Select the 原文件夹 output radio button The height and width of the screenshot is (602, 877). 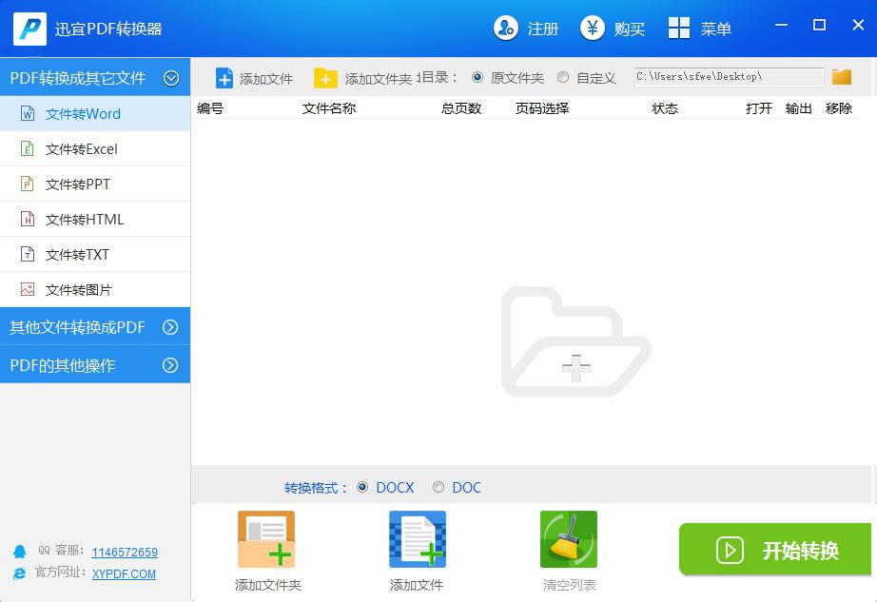[x=477, y=77]
